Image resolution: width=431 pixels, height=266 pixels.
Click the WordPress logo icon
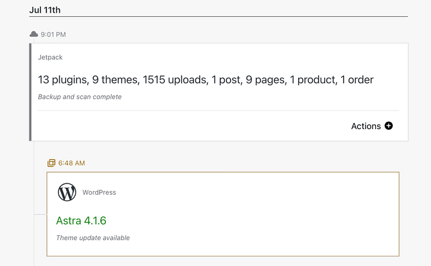point(67,192)
